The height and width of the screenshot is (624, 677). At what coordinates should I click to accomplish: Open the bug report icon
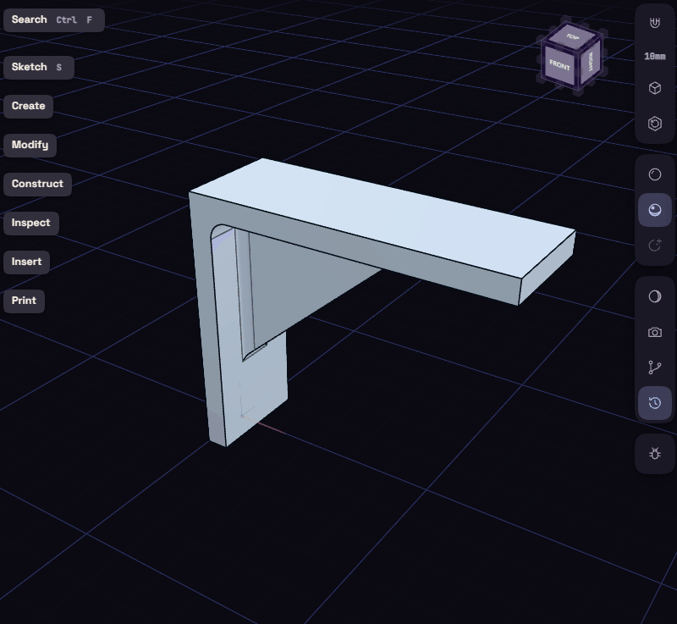coord(654,454)
